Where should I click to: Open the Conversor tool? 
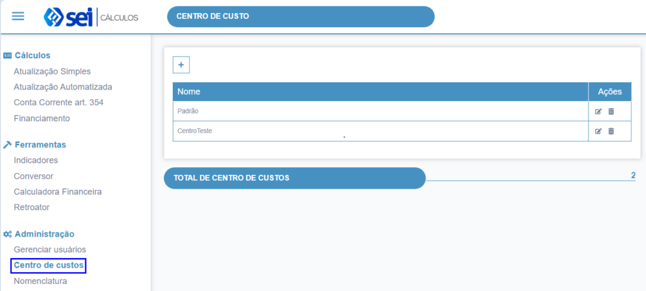(33, 176)
